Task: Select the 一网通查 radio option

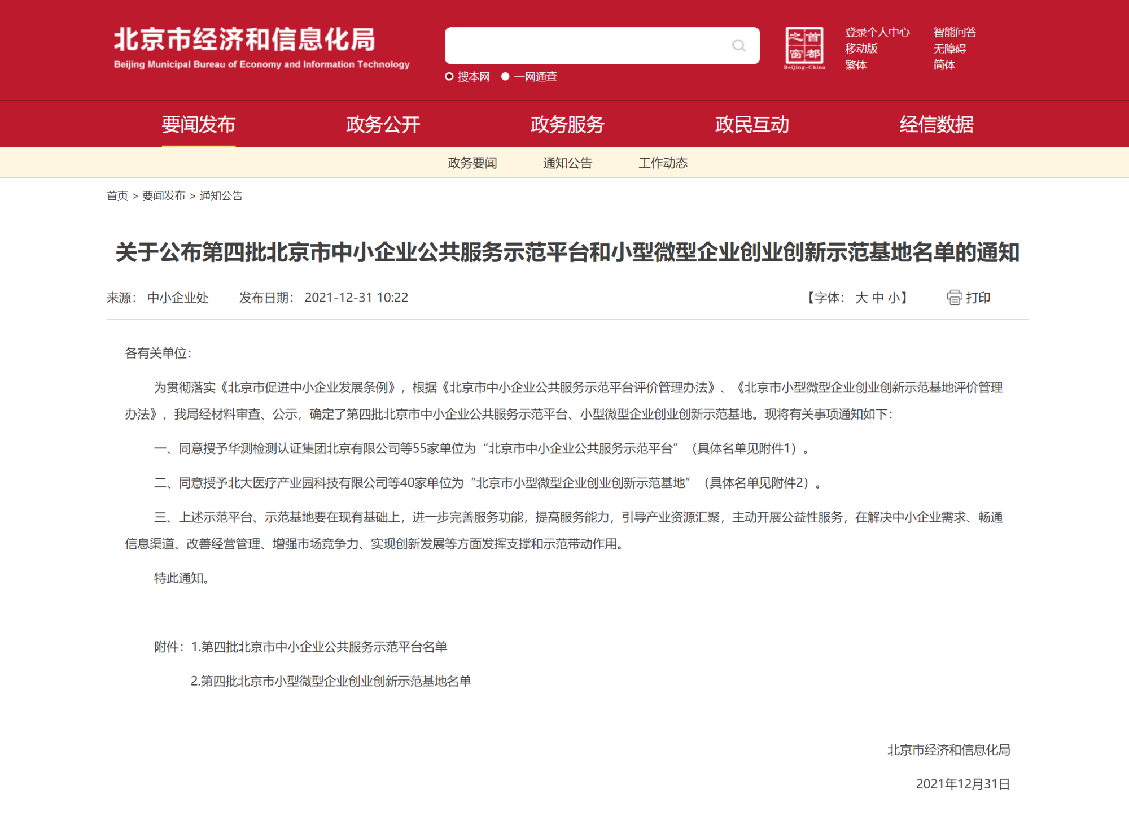Action: coord(505,77)
